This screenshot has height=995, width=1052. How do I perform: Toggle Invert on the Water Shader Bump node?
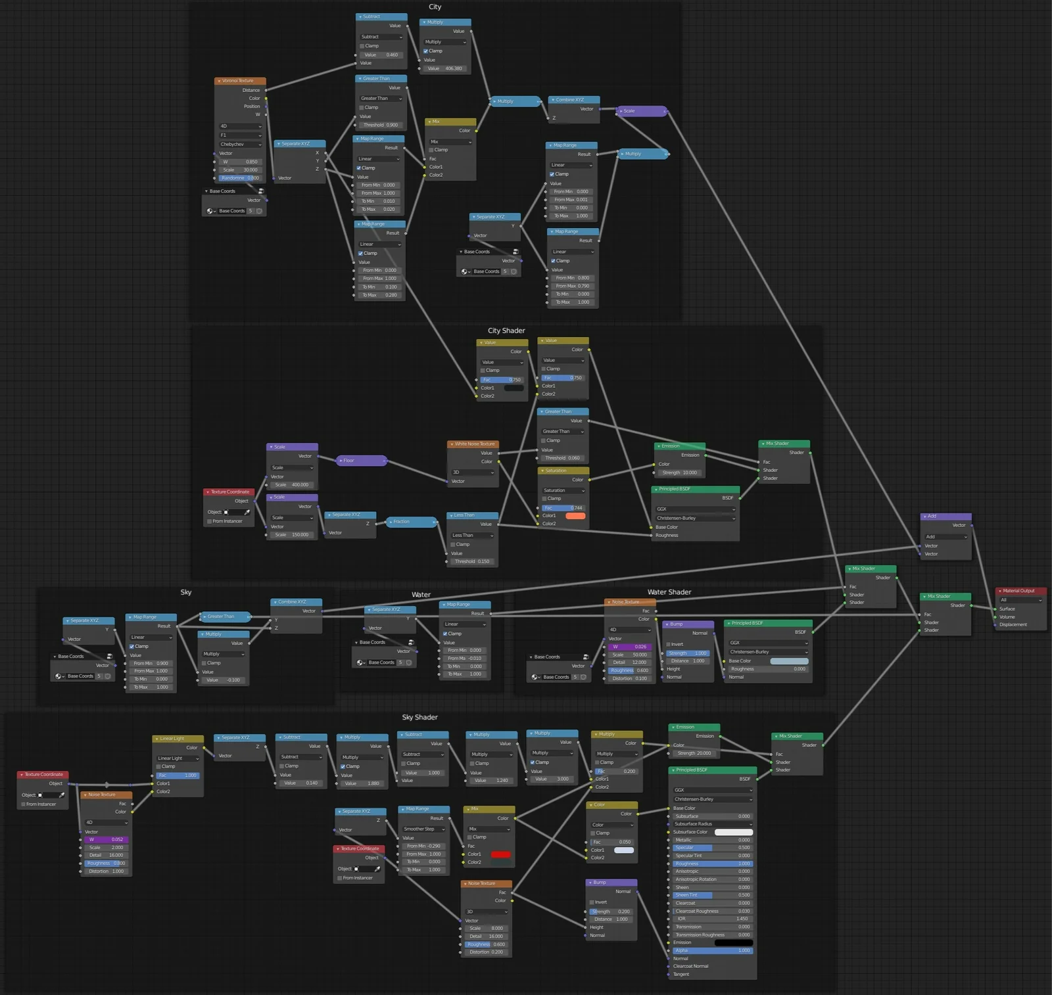(669, 643)
